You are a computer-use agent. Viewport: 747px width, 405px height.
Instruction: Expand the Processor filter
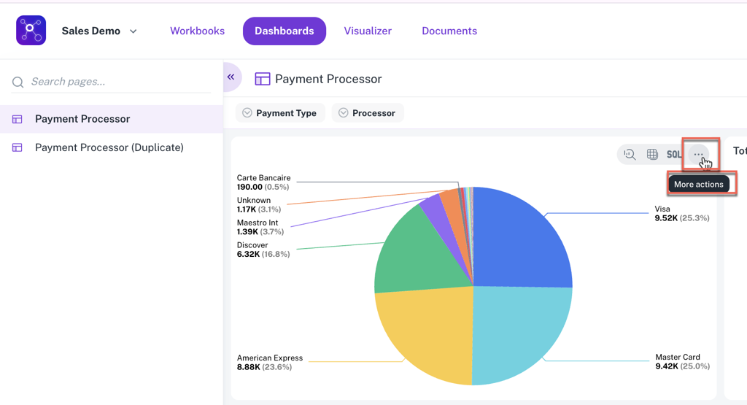pos(367,113)
